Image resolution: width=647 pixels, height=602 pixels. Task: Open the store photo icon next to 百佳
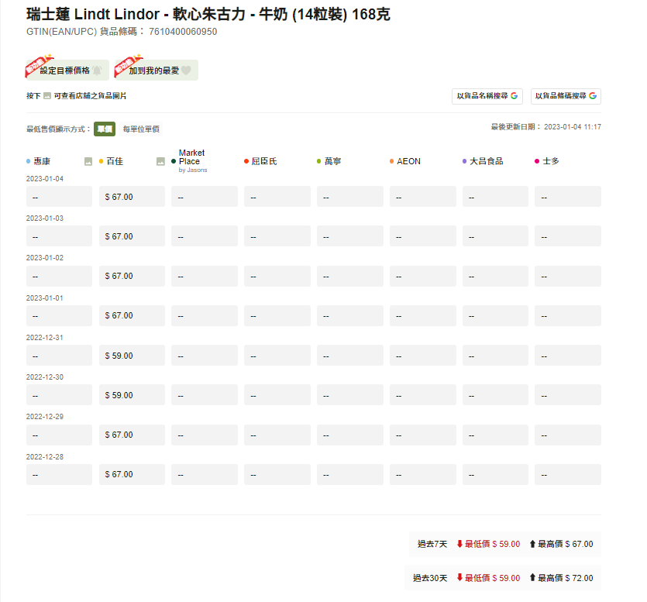pyautogui.click(x=161, y=161)
